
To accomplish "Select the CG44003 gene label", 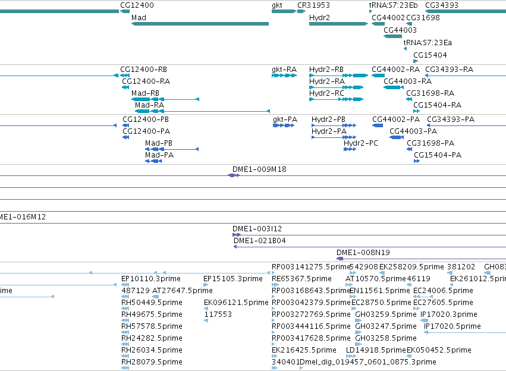I will (x=400, y=30).
